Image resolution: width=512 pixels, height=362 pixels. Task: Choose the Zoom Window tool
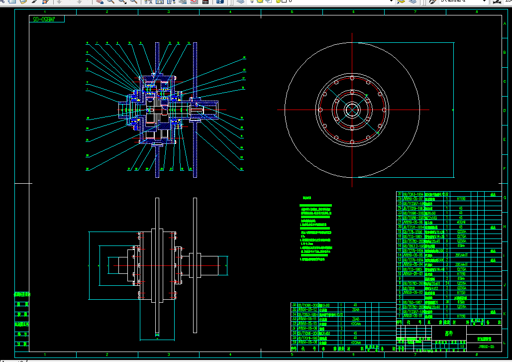(122, 1)
